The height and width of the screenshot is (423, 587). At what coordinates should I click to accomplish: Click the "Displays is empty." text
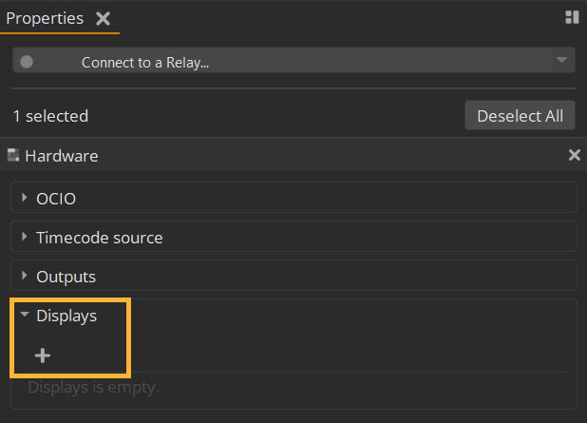tap(93, 387)
